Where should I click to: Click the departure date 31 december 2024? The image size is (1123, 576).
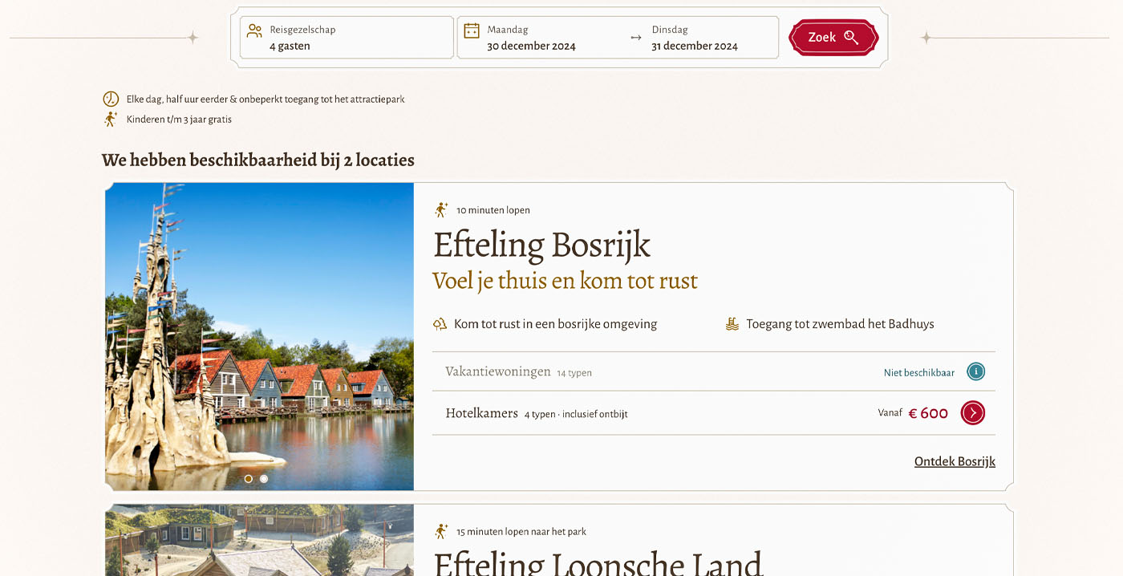pyautogui.click(x=695, y=46)
